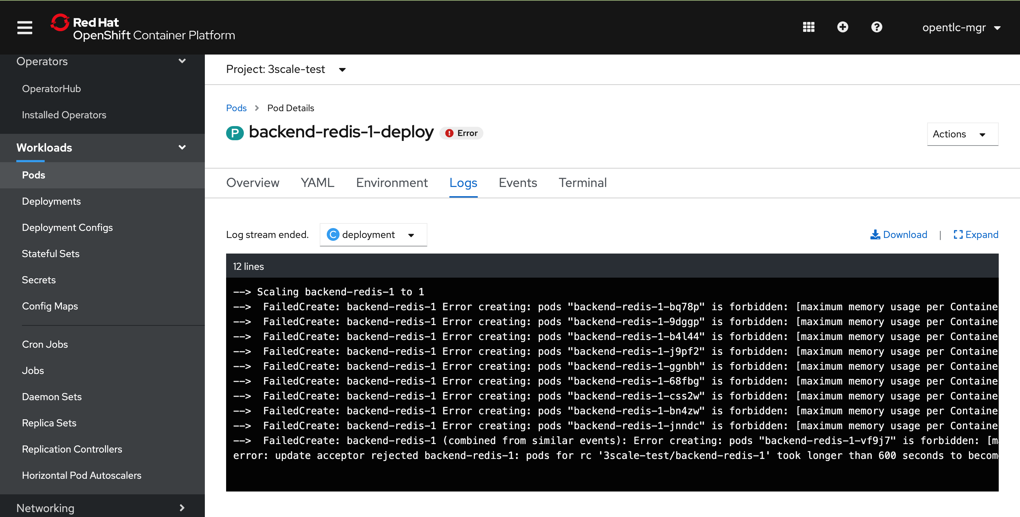Click the container C badge icon
The height and width of the screenshot is (517, 1020).
333,234
